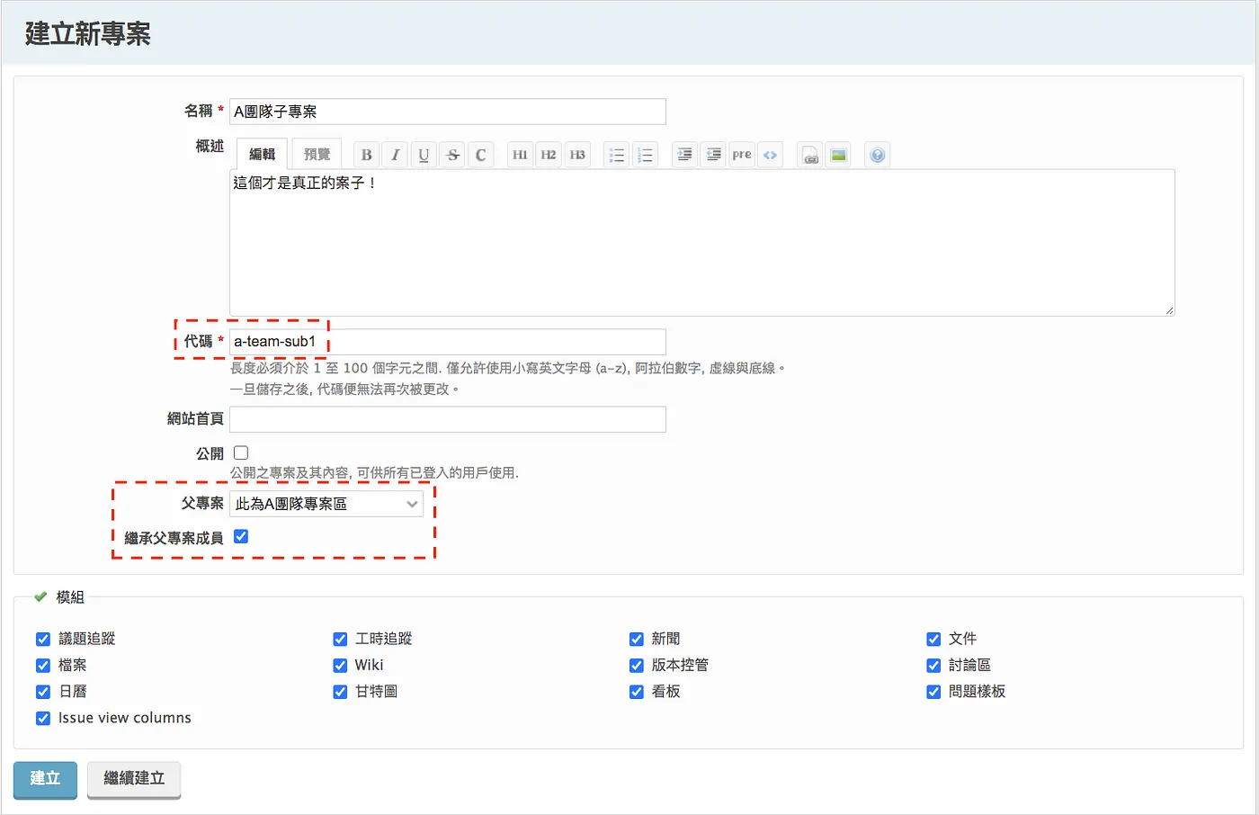
Task: Insert inline code with C button
Action: click(x=481, y=155)
